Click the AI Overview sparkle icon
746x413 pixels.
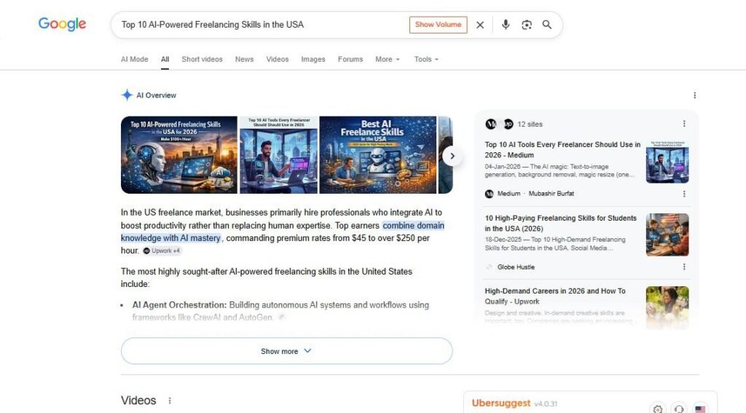127,95
